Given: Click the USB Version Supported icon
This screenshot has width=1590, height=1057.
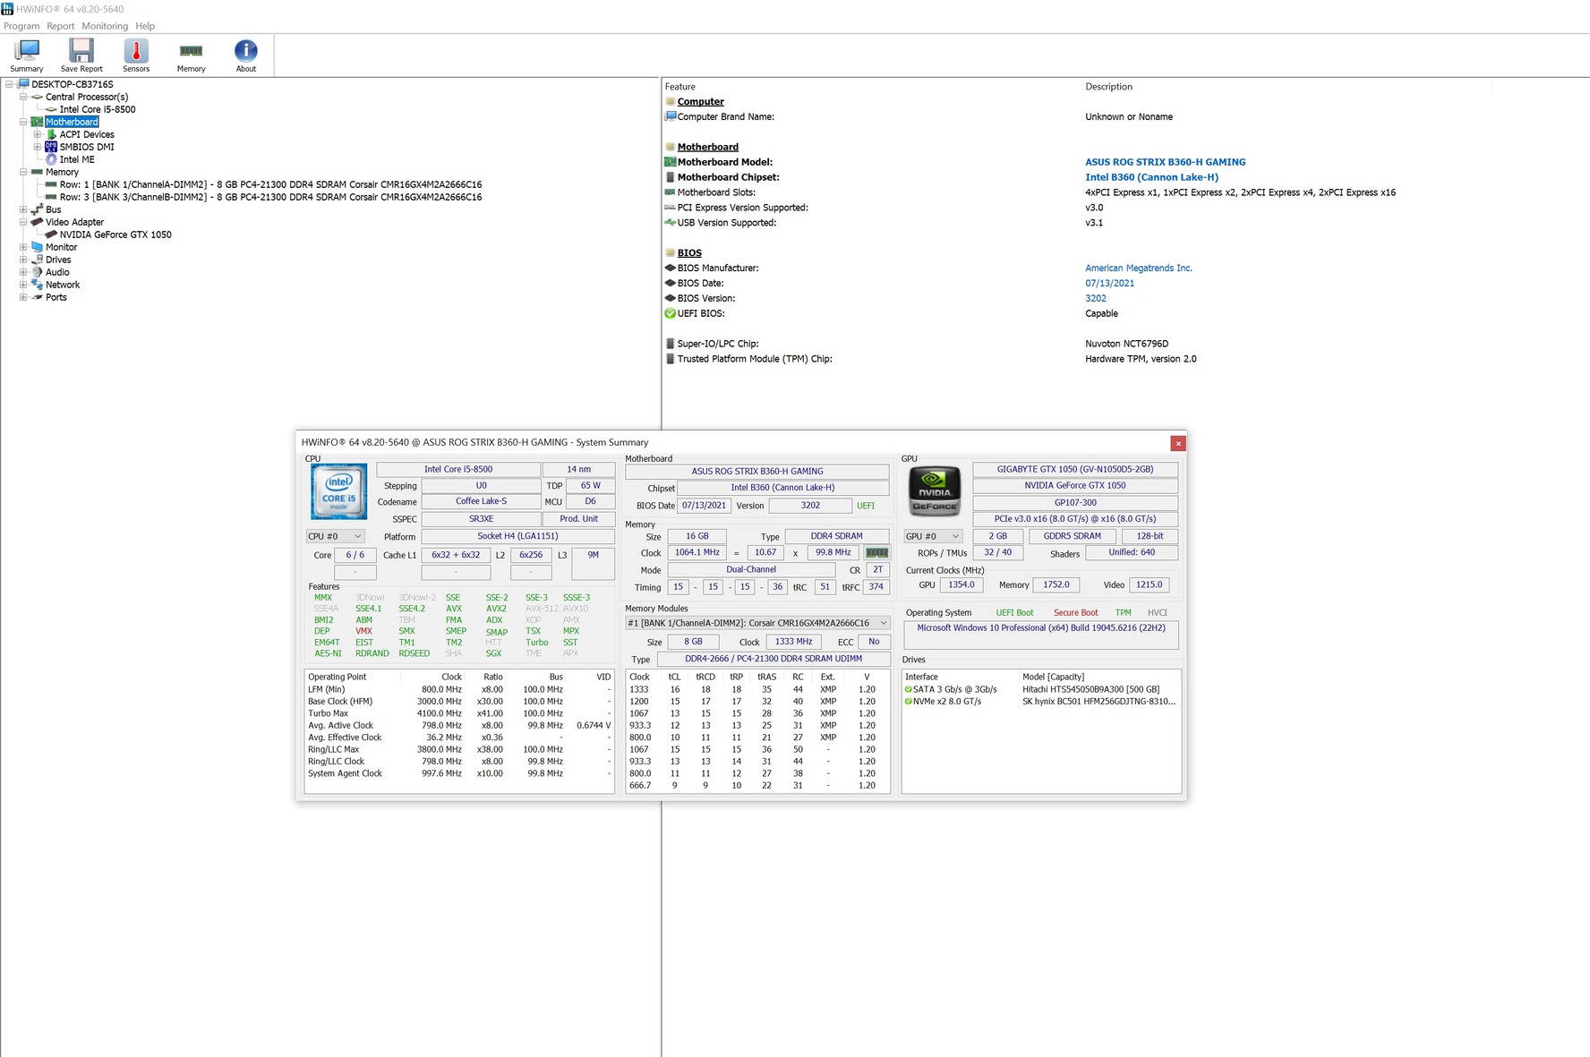Looking at the screenshot, I should [x=670, y=223].
